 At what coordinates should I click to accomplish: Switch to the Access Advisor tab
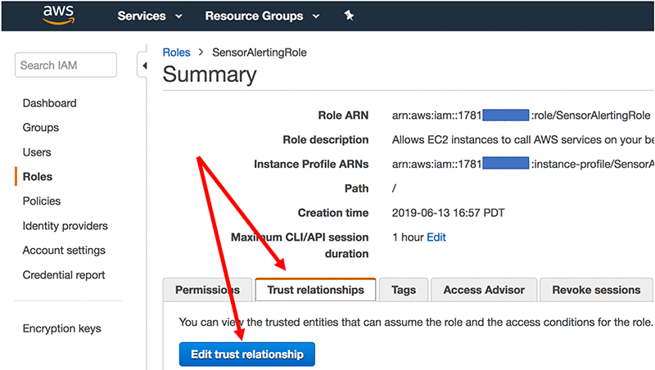coord(484,290)
